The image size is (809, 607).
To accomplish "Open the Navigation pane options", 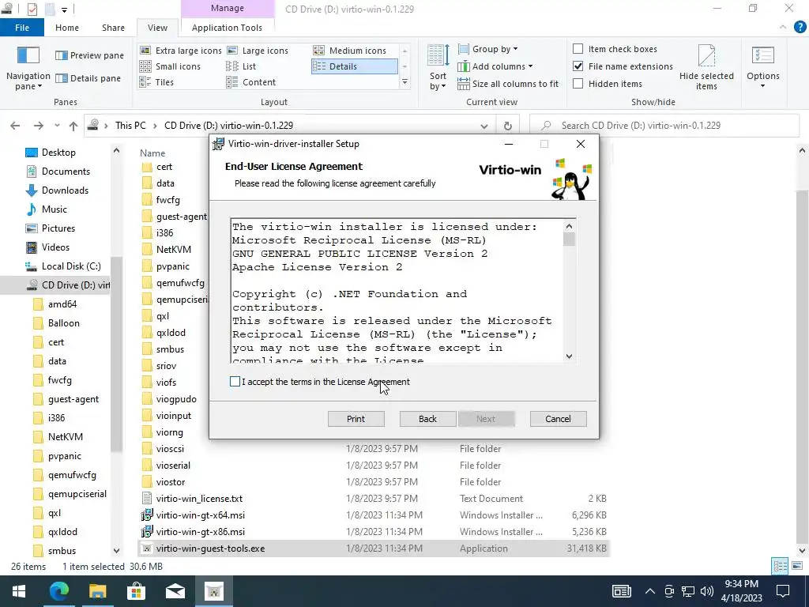I will [x=28, y=68].
